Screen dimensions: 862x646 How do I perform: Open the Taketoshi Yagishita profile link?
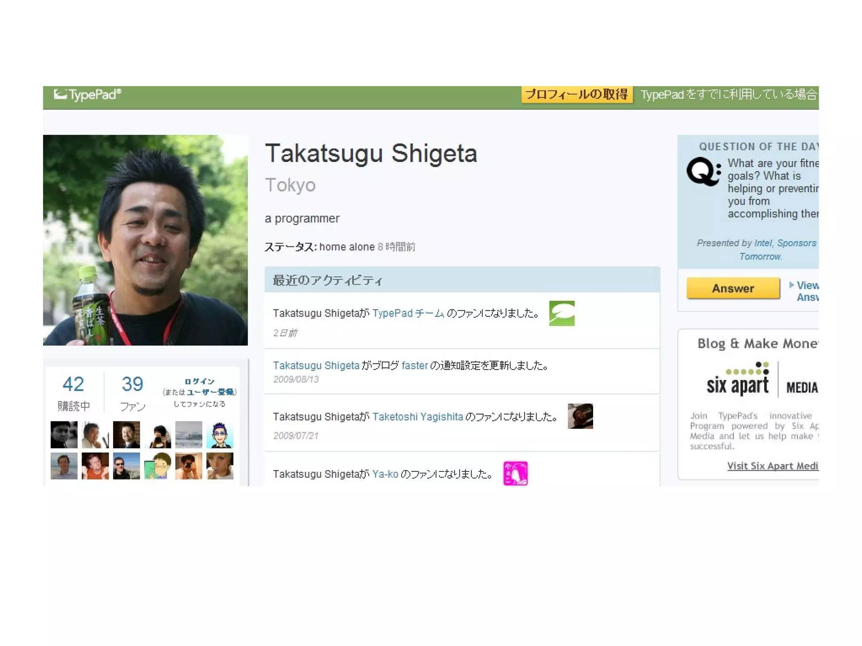[417, 417]
